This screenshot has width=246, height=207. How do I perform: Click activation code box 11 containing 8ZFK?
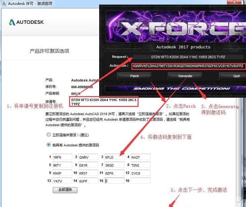pos(115,173)
